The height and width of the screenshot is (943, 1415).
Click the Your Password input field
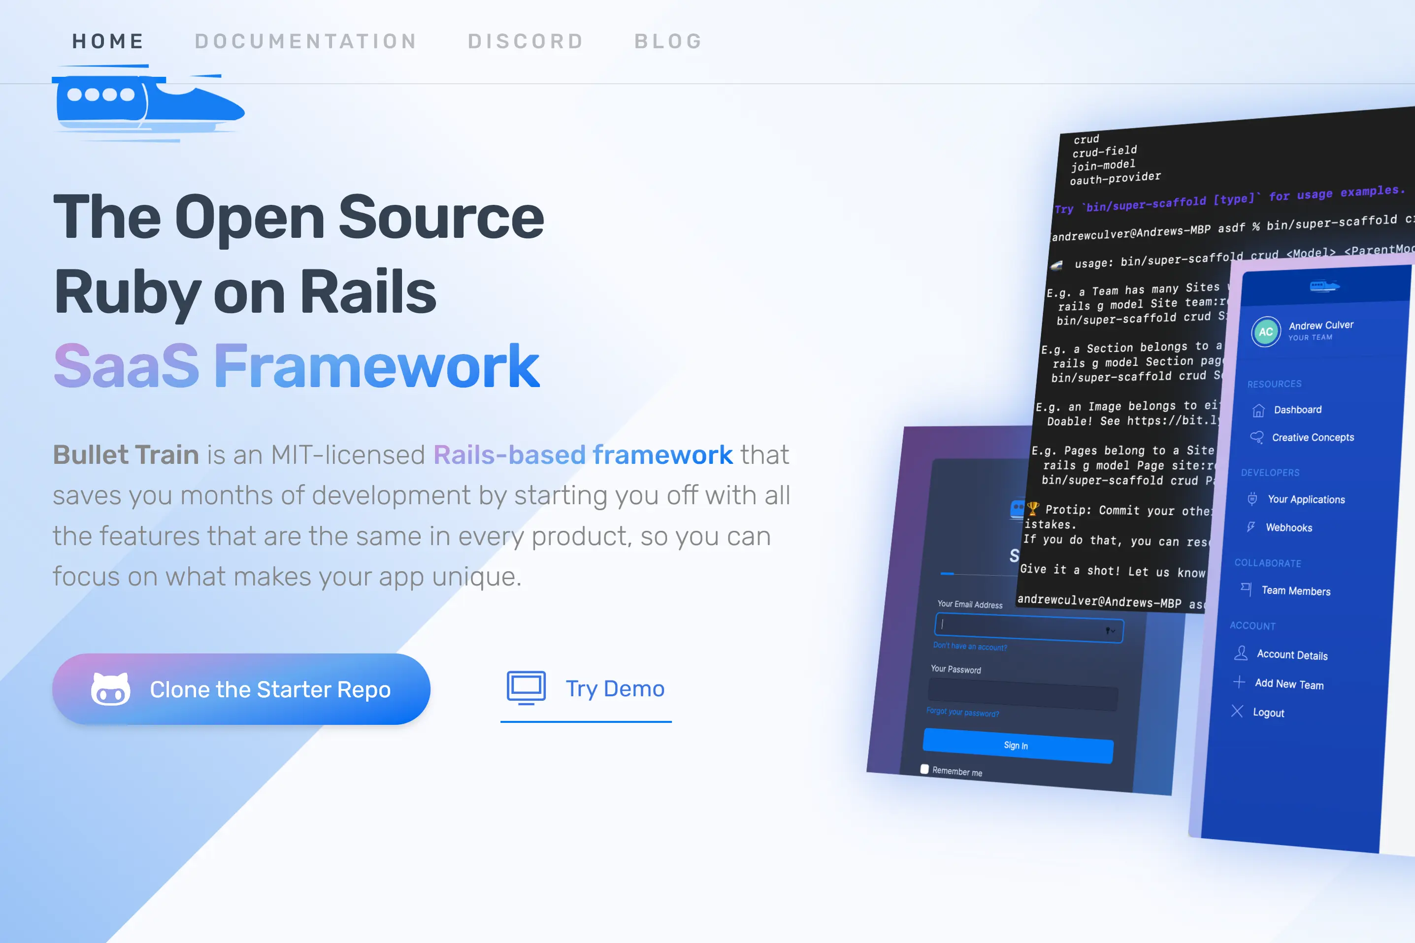[x=1022, y=695]
